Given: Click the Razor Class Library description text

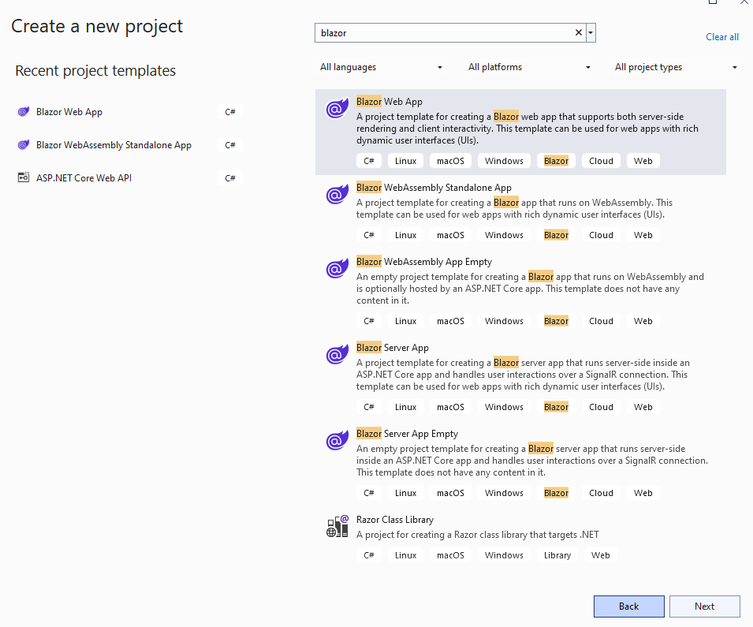Looking at the screenshot, I should point(477,535).
